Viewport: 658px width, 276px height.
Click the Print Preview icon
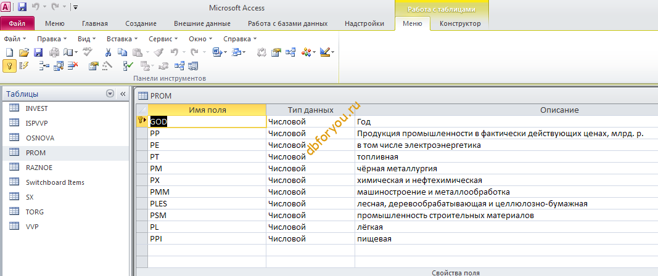click(x=68, y=52)
